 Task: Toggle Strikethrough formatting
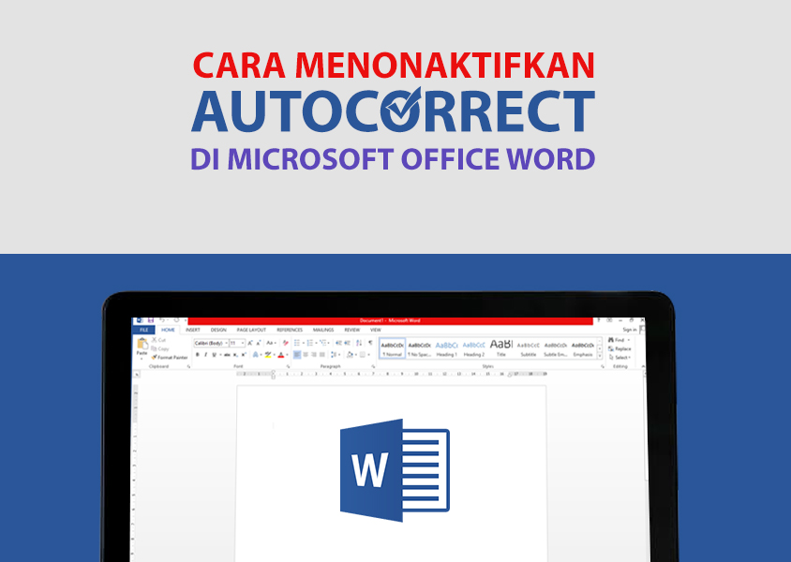coord(227,355)
